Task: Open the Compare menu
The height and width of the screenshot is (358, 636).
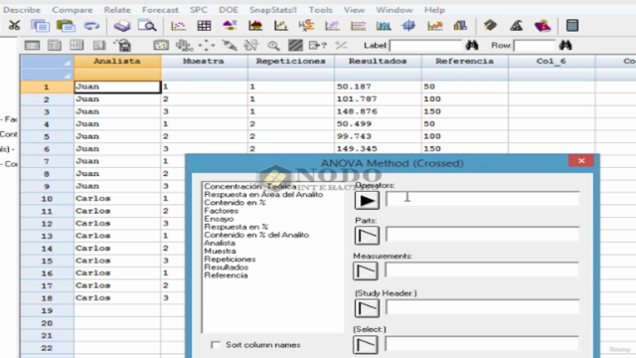Action: 73,10
